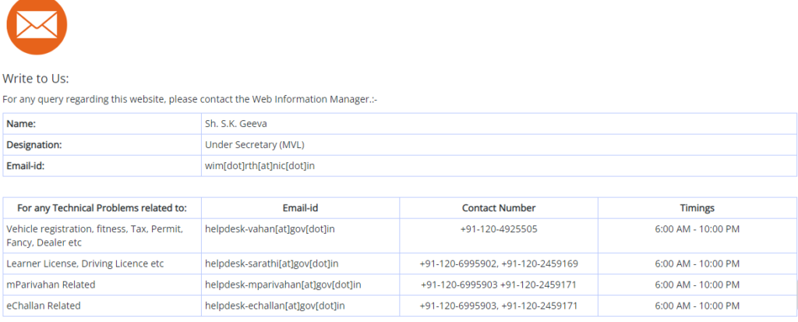Click the mParivahan helpdesk contact numbers
798x322 pixels.
(499, 285)
